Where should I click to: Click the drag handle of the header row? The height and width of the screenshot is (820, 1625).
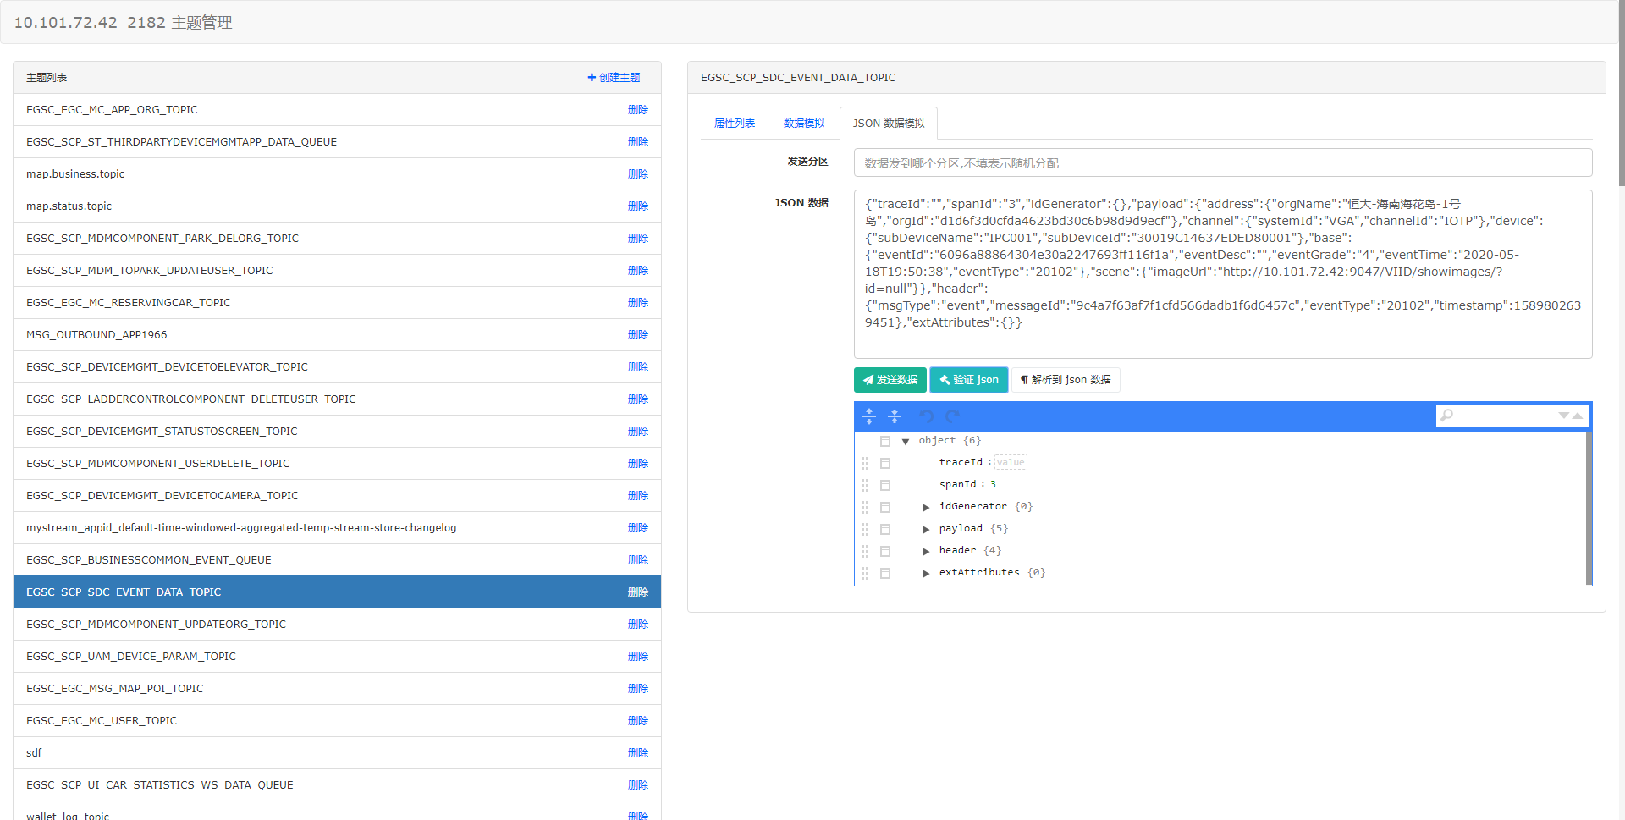(865, 551)
